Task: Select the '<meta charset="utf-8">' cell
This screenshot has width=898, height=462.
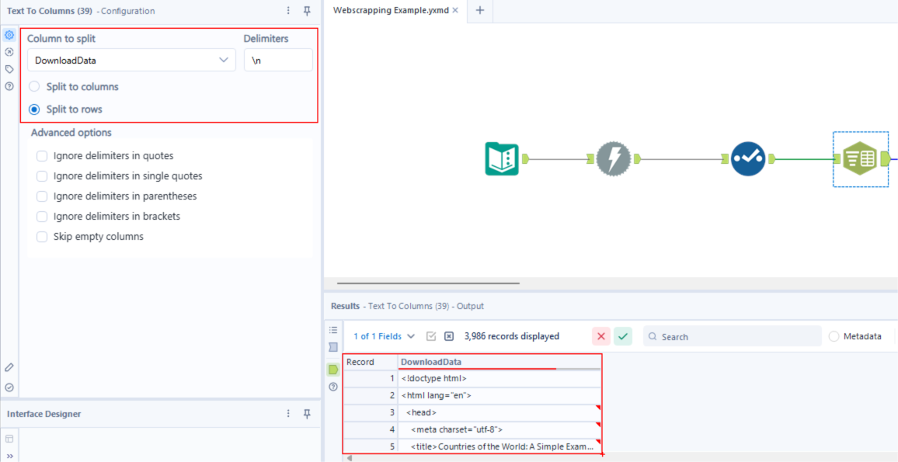Action: (499, 429)
